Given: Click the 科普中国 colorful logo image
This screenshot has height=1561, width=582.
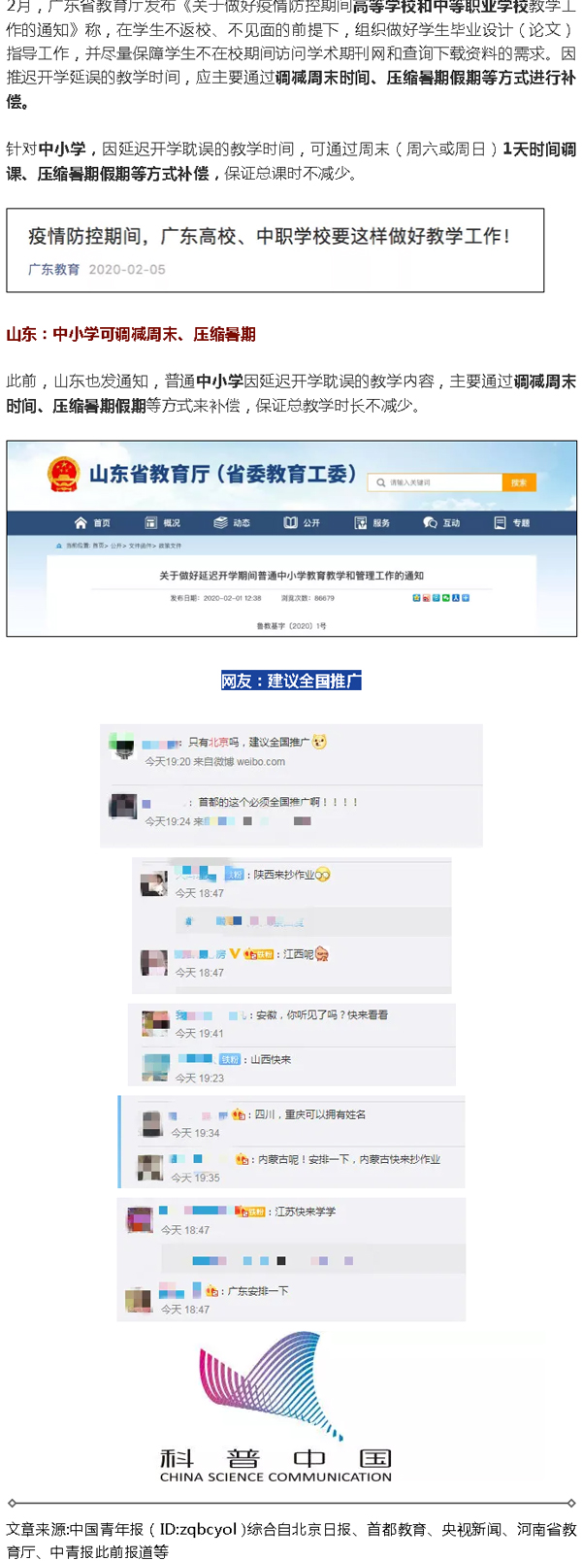Looking at the screenshot, I should click(275, 1406).
